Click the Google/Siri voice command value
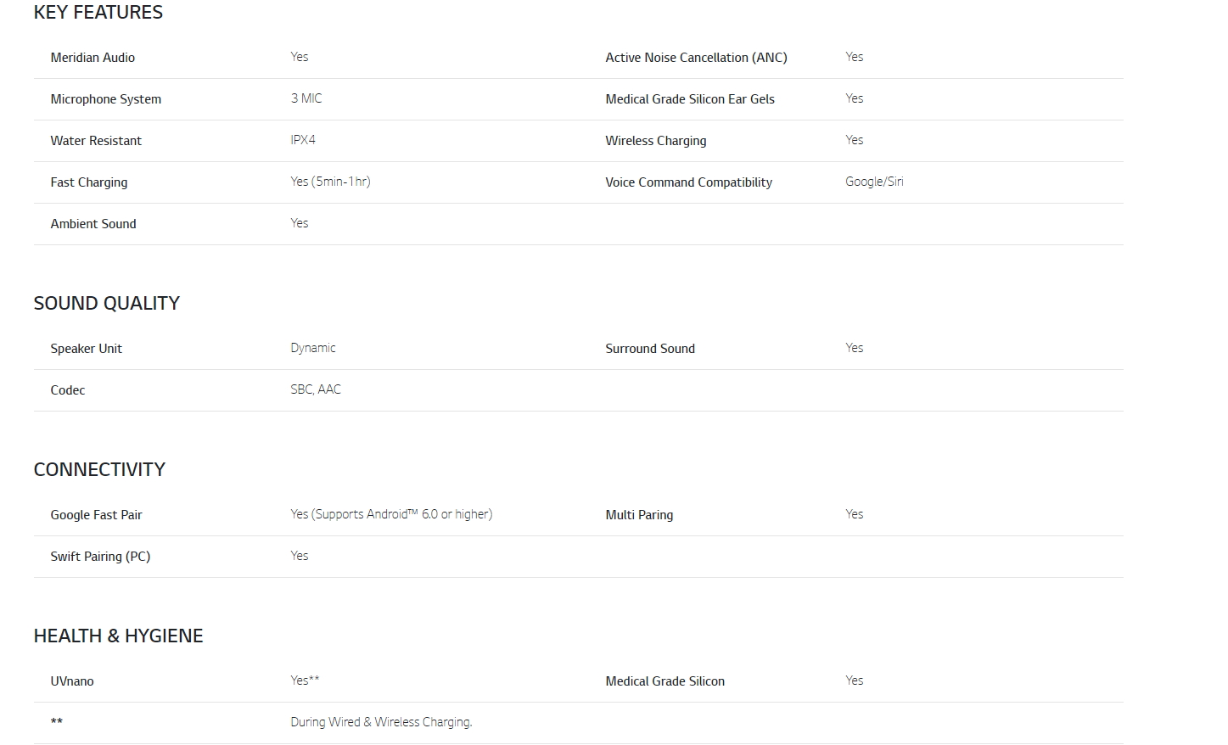This screenshot has width=1228, height=745. 874,182
